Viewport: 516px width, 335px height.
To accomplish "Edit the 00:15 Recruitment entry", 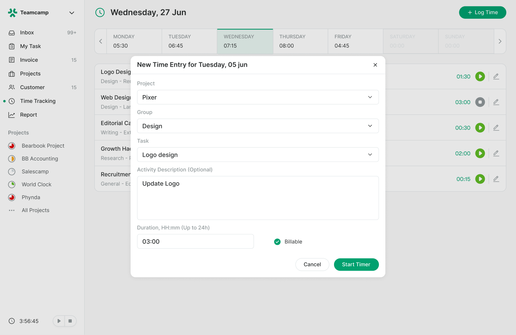I will click(496, 179).
